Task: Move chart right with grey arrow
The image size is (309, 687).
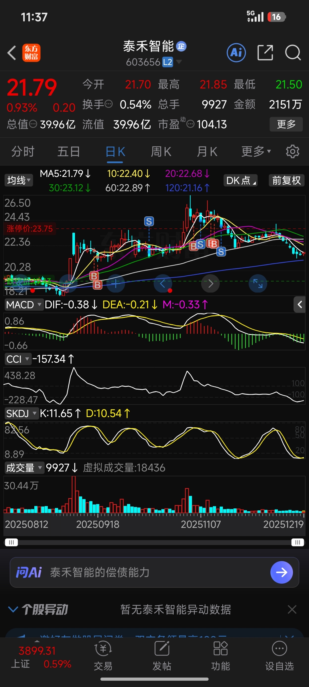Action: [x=211, y=284]
